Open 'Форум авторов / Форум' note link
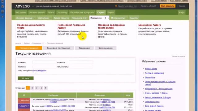 (156, 93)
